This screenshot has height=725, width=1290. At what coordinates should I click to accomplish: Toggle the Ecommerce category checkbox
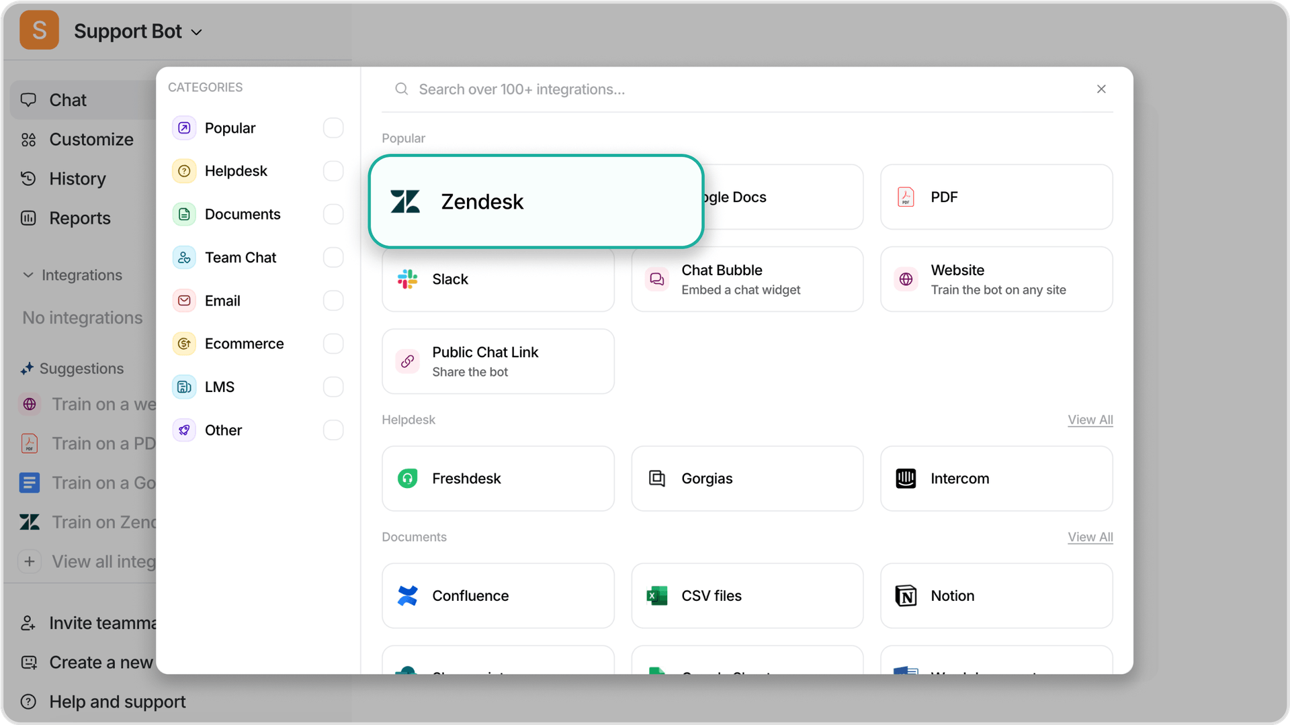click(333, 344)
